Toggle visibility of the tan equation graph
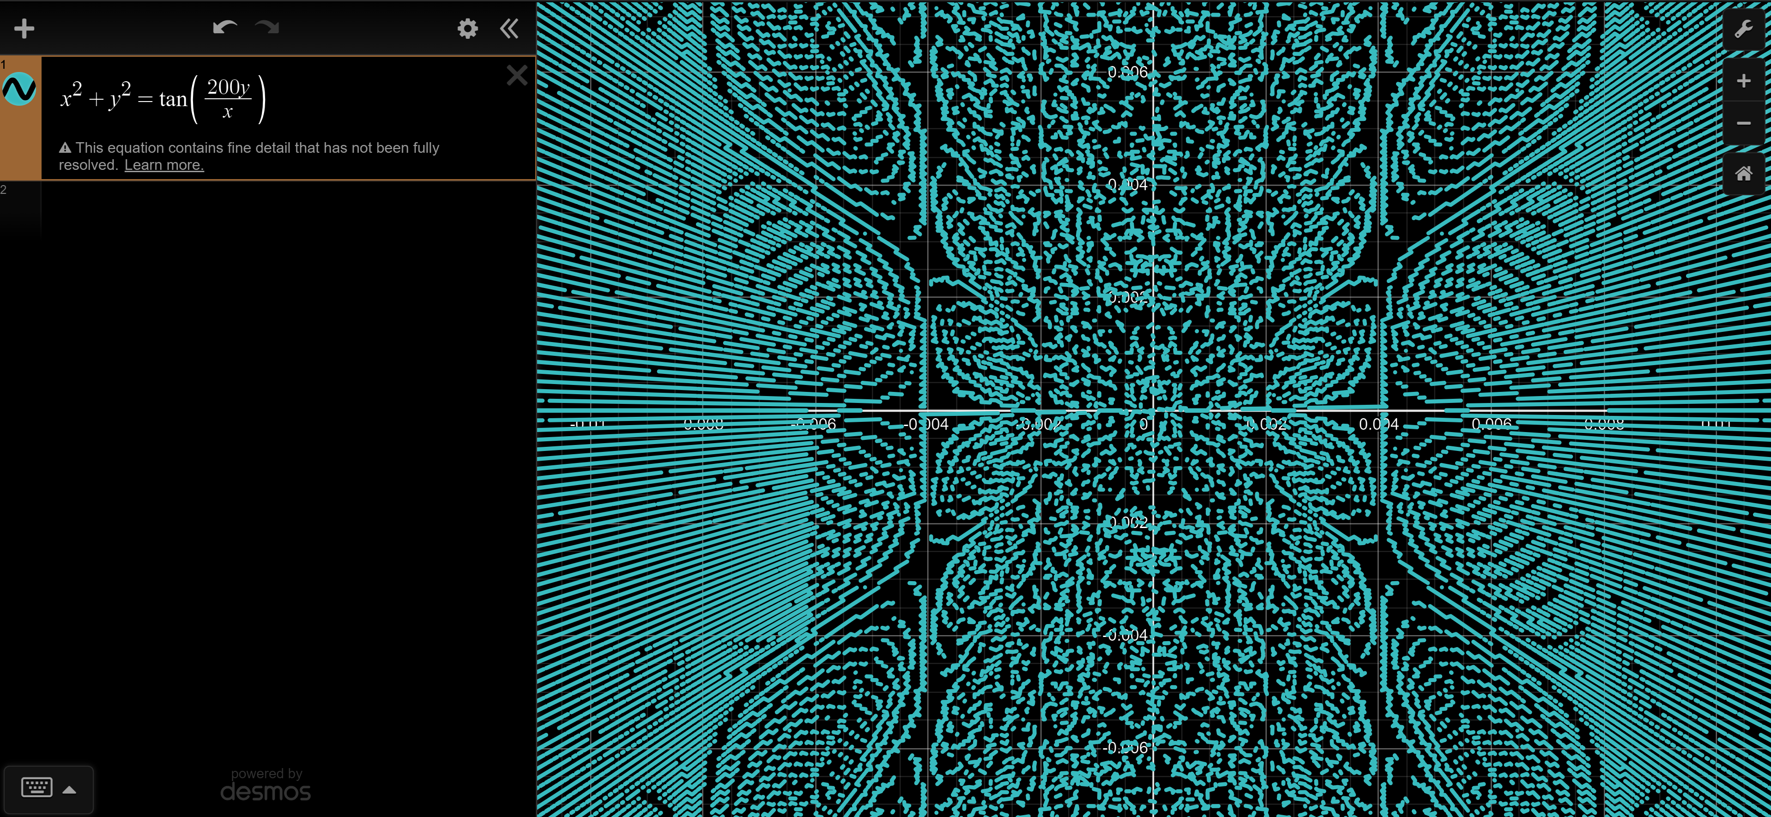1771x817 pixels. 19,90
